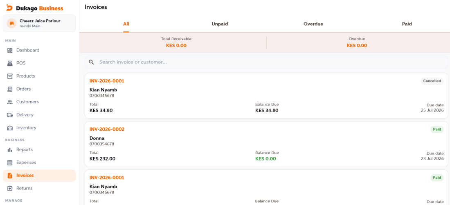Go to POS in the sidebar
The image size is (450, 205).
[39, 63]
